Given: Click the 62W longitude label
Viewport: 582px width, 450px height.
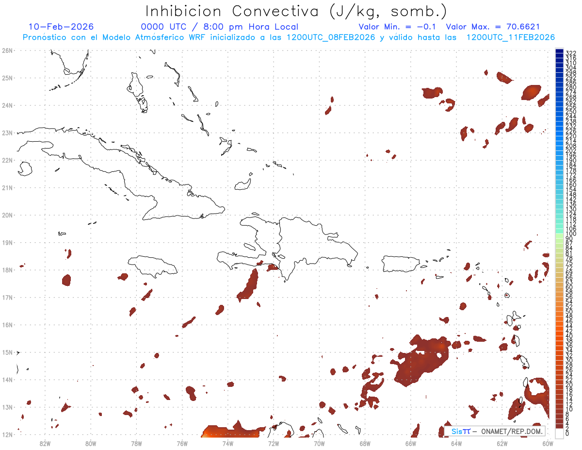Looking at the screenshot, I should (x=502, y=443).
